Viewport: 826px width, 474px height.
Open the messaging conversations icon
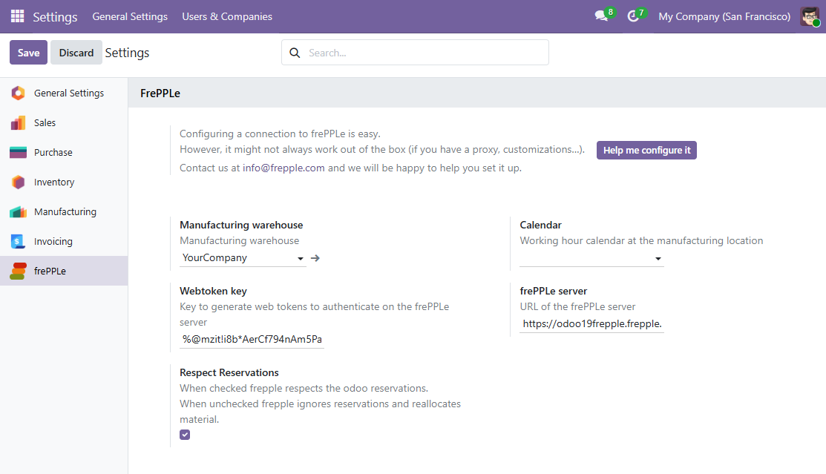pyautogui.click(x=600, y=16)
